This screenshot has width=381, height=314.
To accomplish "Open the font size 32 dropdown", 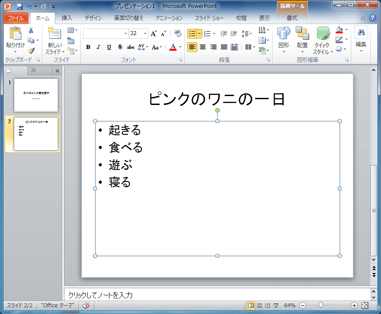I will click(145, 33).
